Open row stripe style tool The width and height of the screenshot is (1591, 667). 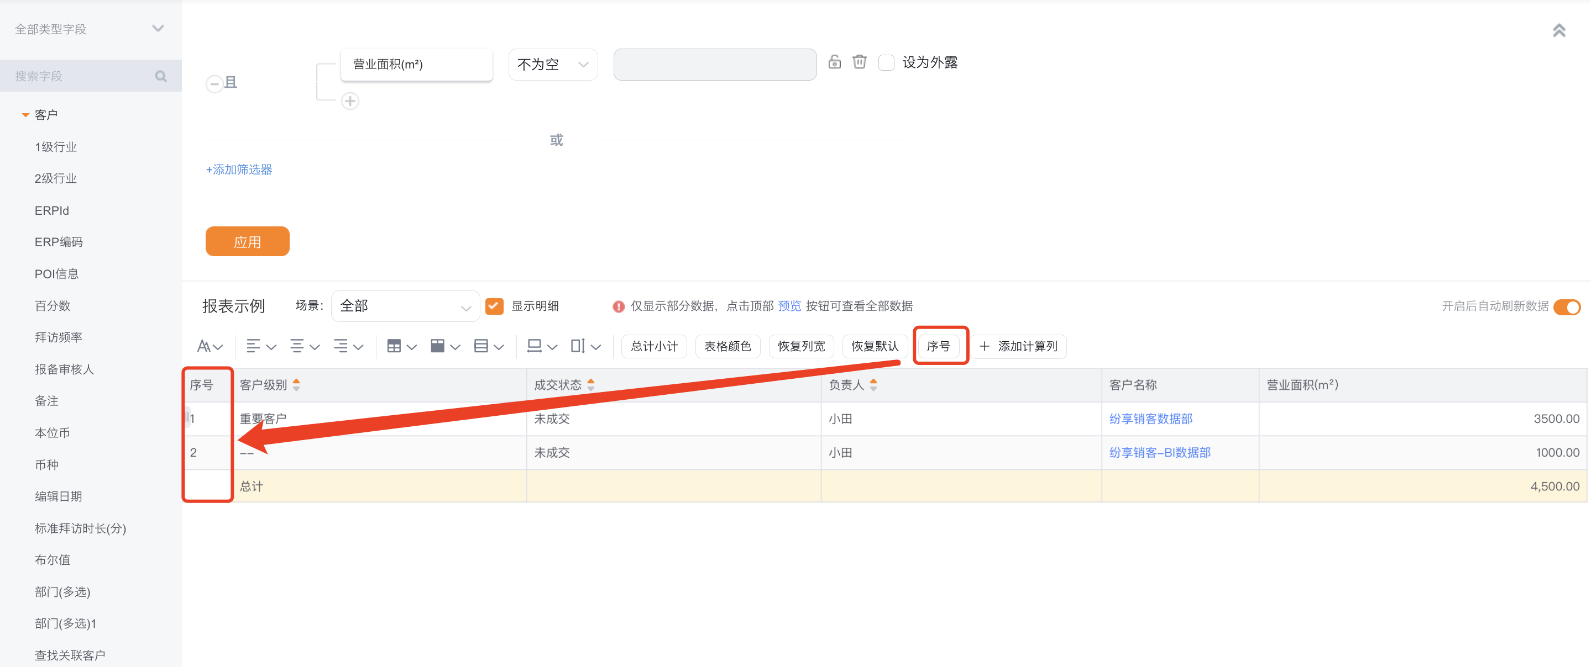pyautogui.click(x=489, y=346)
